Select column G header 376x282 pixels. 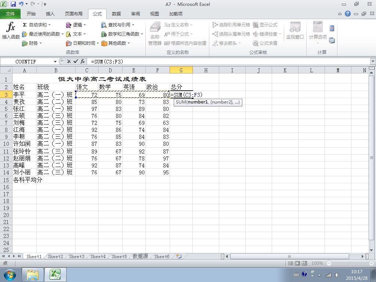(181, 70)
